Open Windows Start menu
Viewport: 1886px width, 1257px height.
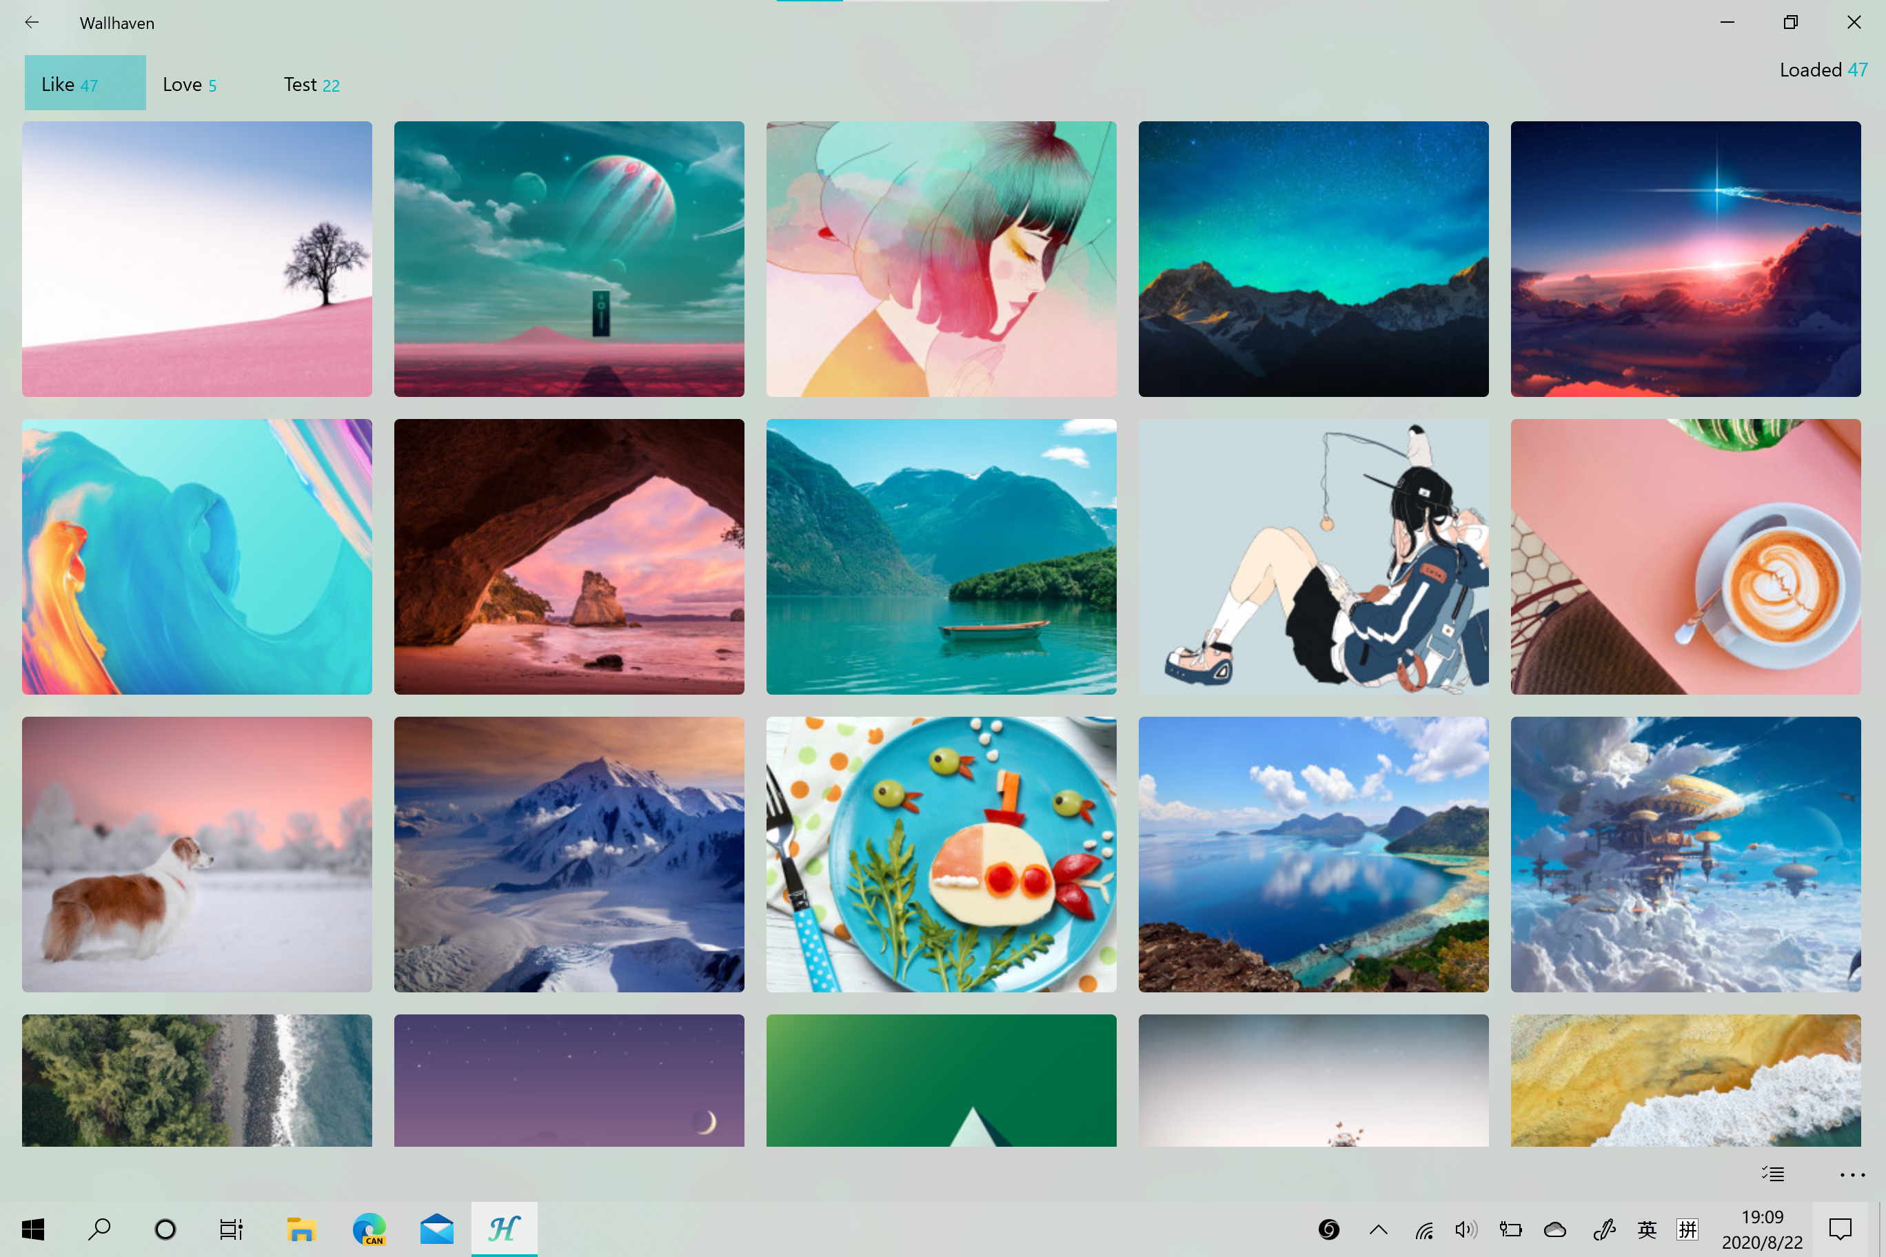(x=33, y=1229)
